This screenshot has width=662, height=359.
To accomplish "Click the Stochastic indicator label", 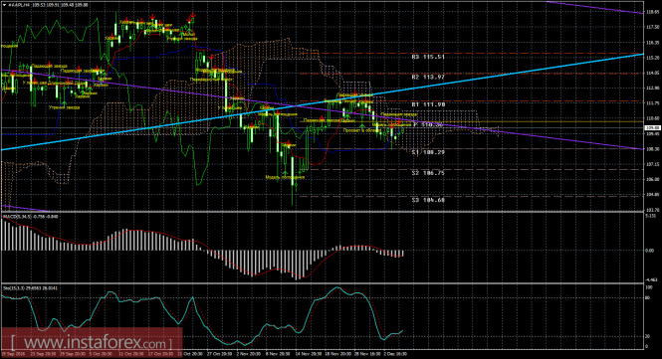I will tap(31, 287).
